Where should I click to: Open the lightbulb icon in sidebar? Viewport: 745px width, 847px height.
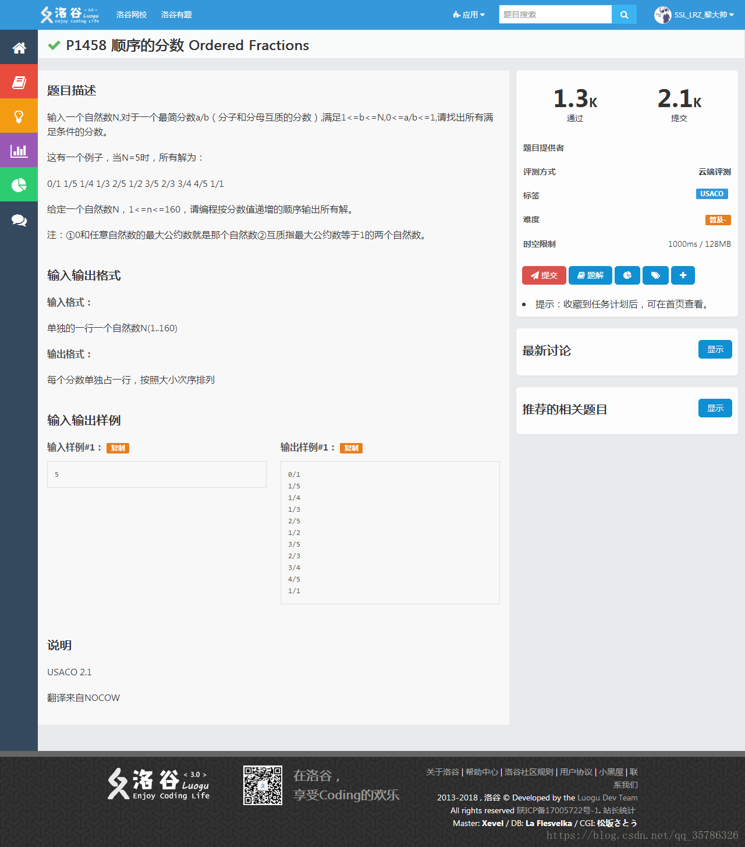(19, 116)
